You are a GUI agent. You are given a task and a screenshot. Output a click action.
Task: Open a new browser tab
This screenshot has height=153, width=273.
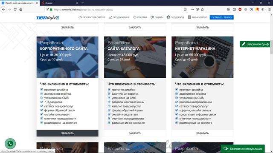(83, 3)
